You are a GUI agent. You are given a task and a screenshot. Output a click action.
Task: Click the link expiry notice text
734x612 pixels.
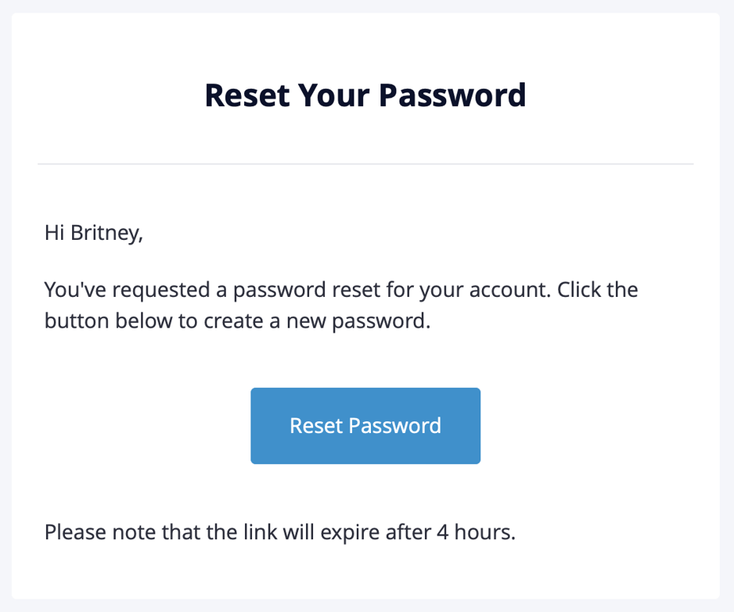tap(279, 531)
